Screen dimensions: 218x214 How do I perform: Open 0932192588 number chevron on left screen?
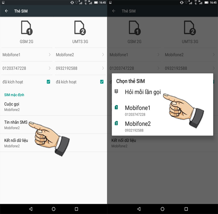103,68
